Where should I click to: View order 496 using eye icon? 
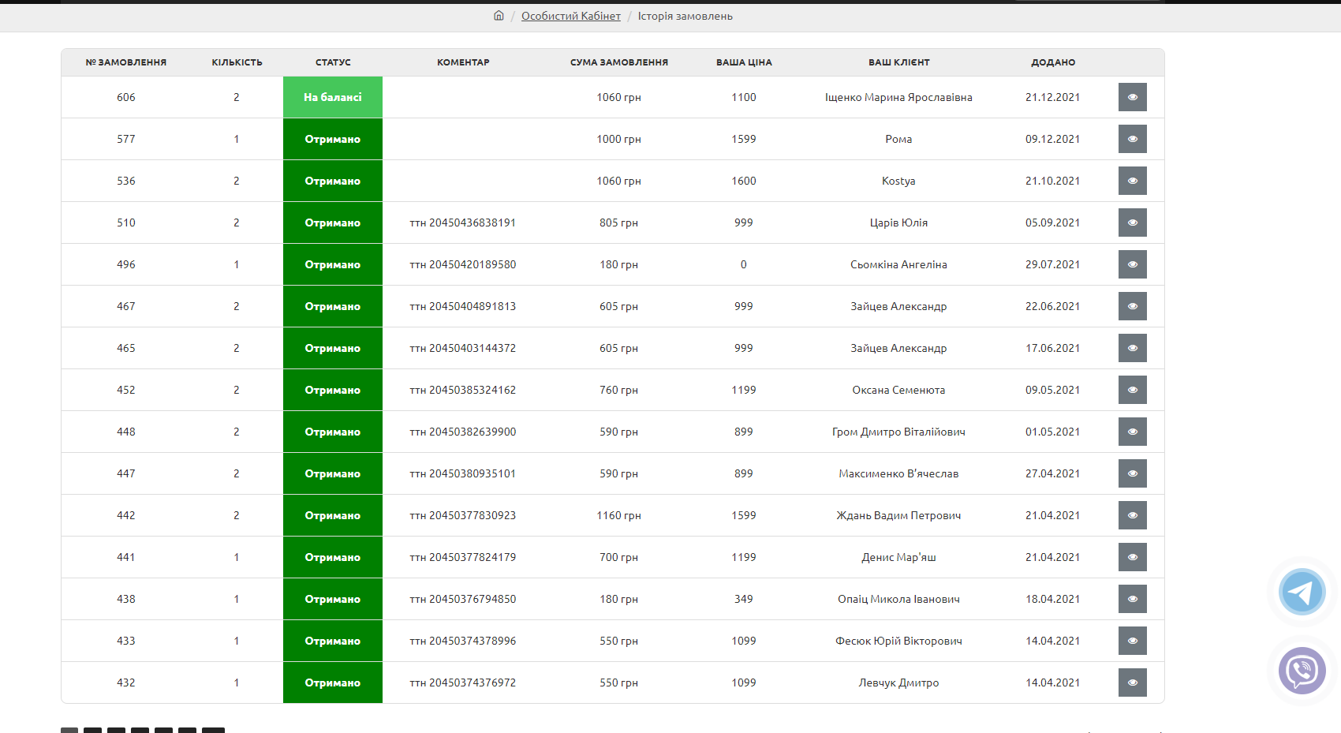pyautogui.click(x=1132, y=264)
